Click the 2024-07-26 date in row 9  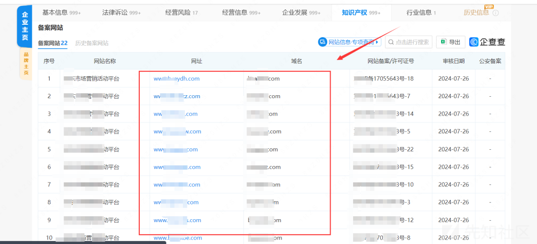coord(453,220)
